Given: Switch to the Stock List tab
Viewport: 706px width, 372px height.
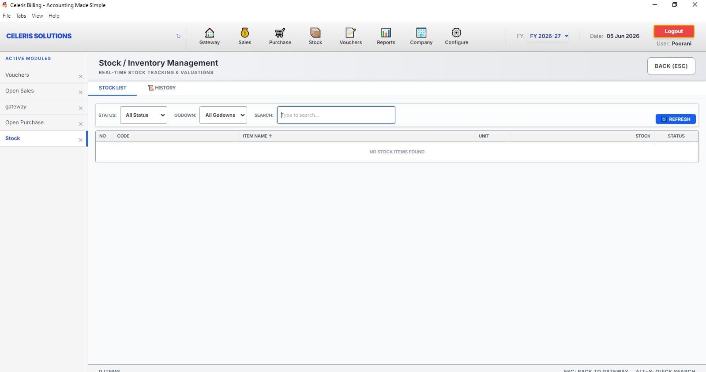Looking at the screenshot, I should [113, 88].
